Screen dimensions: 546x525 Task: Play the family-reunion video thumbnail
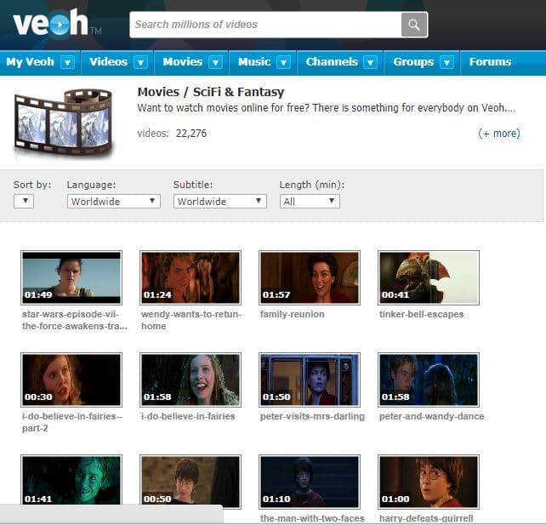pos(310,277)
